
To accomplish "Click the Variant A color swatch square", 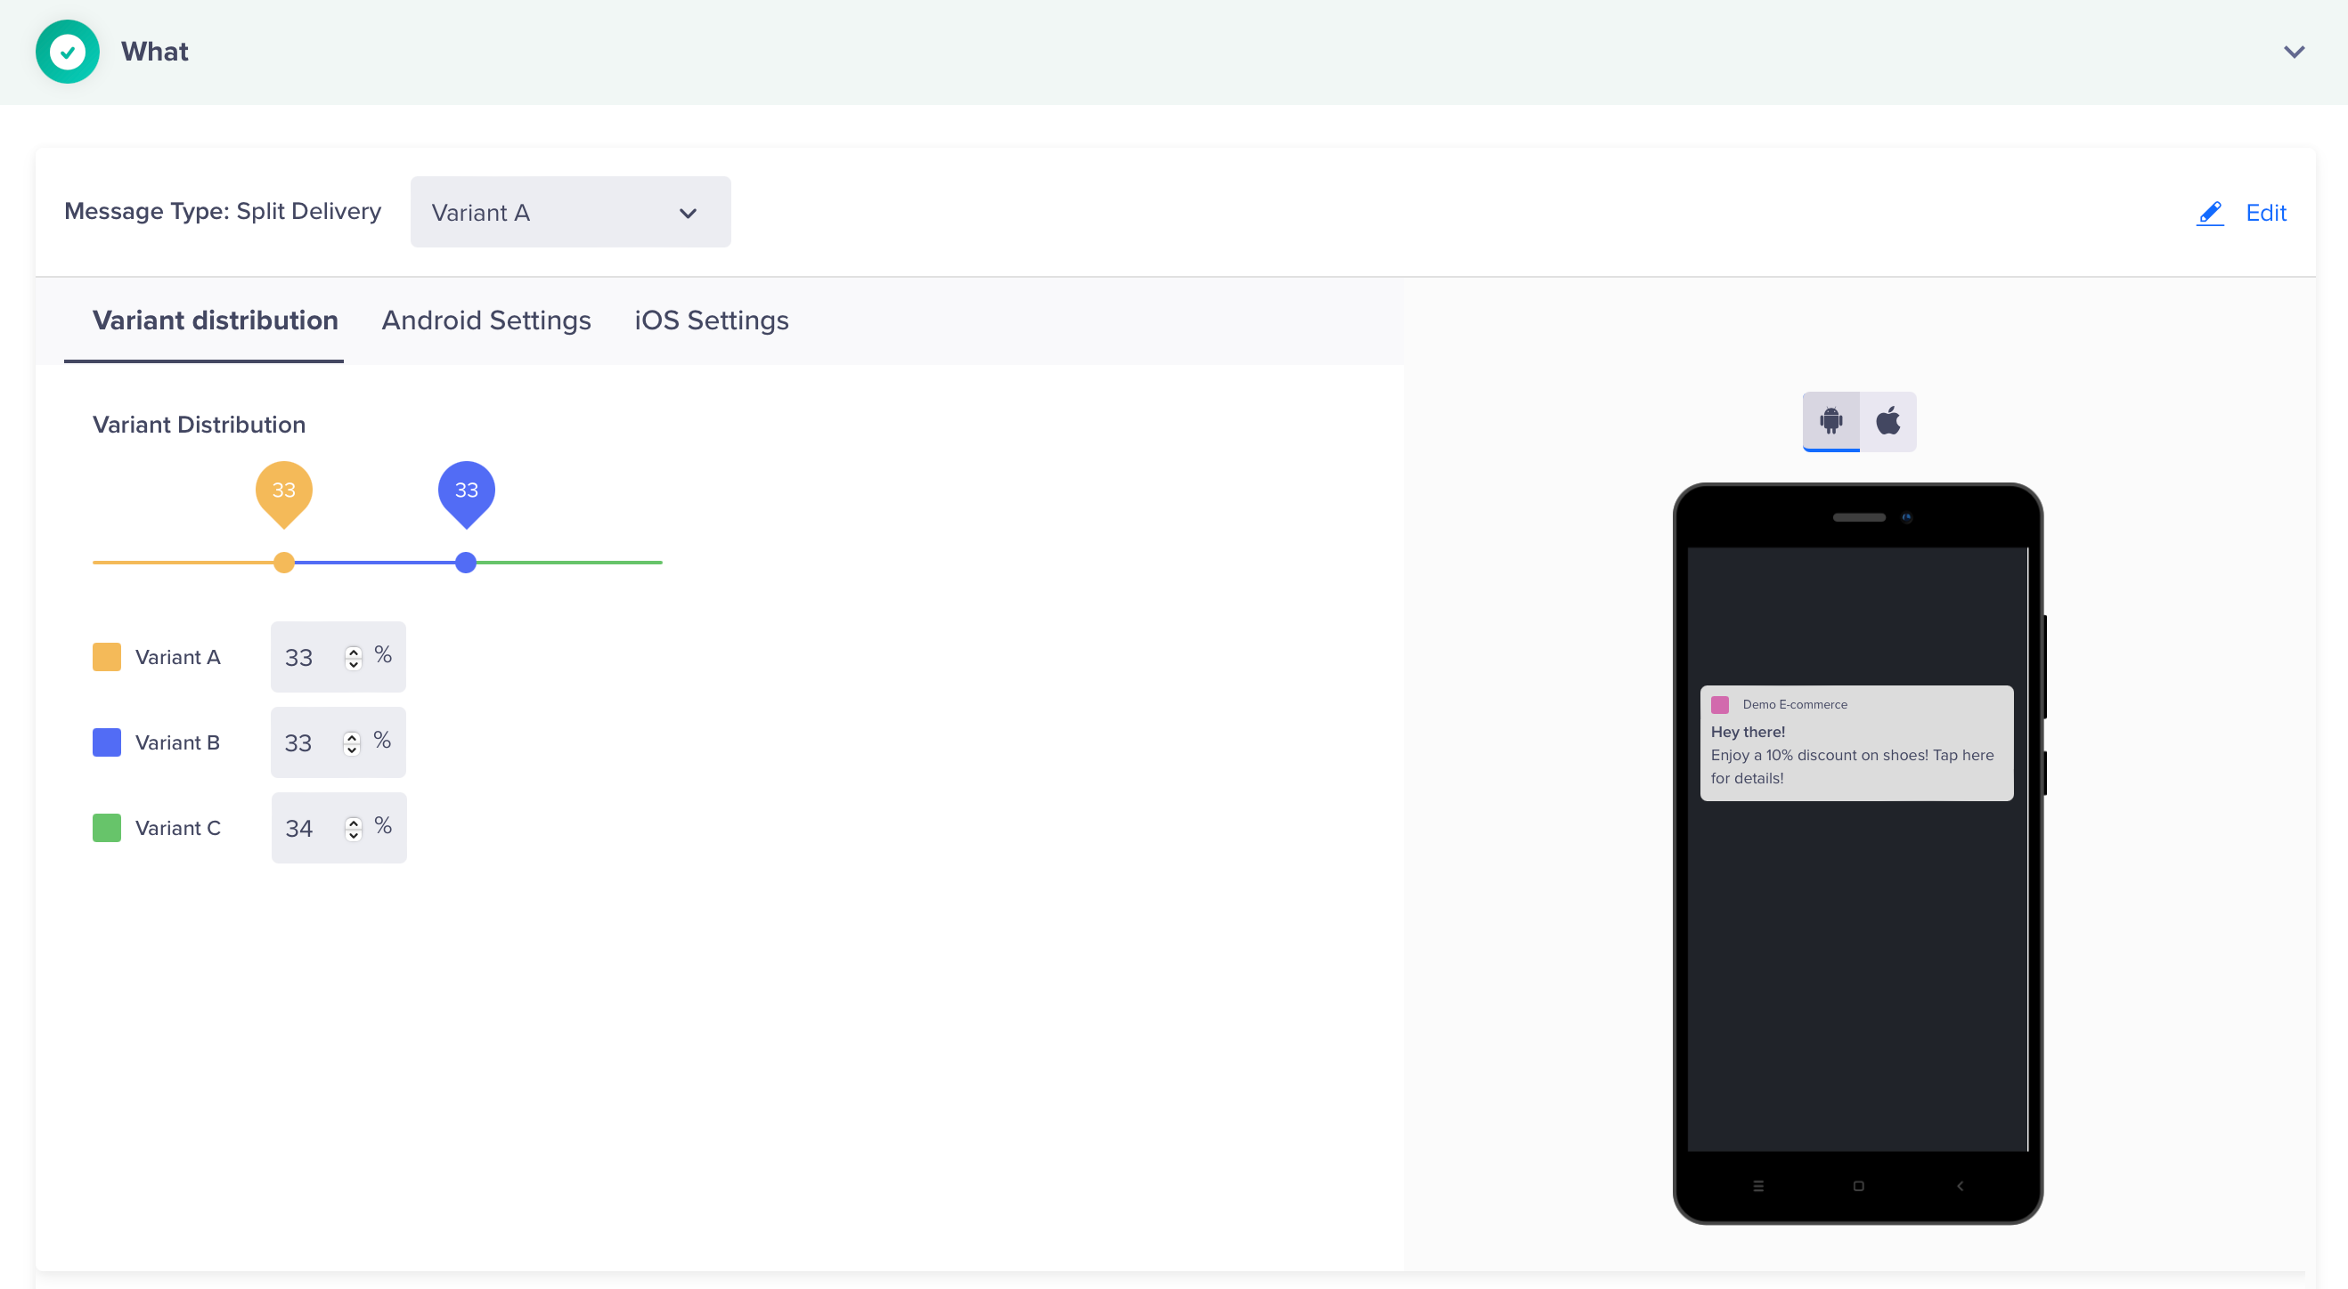I will (x=106, y=657).
